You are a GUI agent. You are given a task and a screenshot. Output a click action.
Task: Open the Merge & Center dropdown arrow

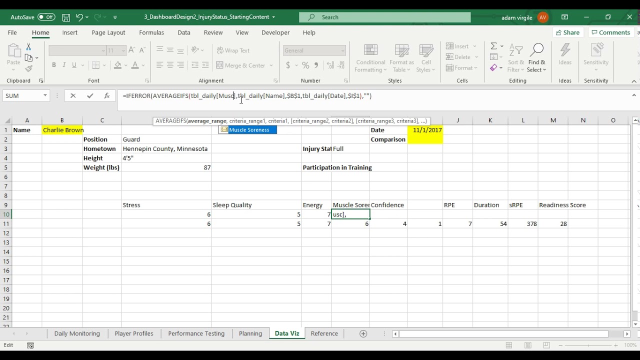pyautogui.click(x=271, y=65)
